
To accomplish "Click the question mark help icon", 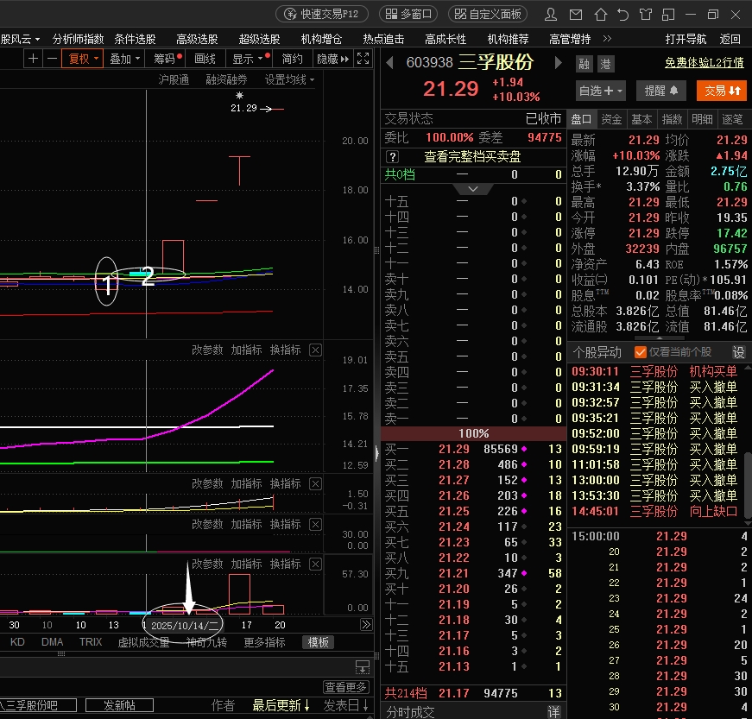I will pyautogui.click(x=392, y=157).
